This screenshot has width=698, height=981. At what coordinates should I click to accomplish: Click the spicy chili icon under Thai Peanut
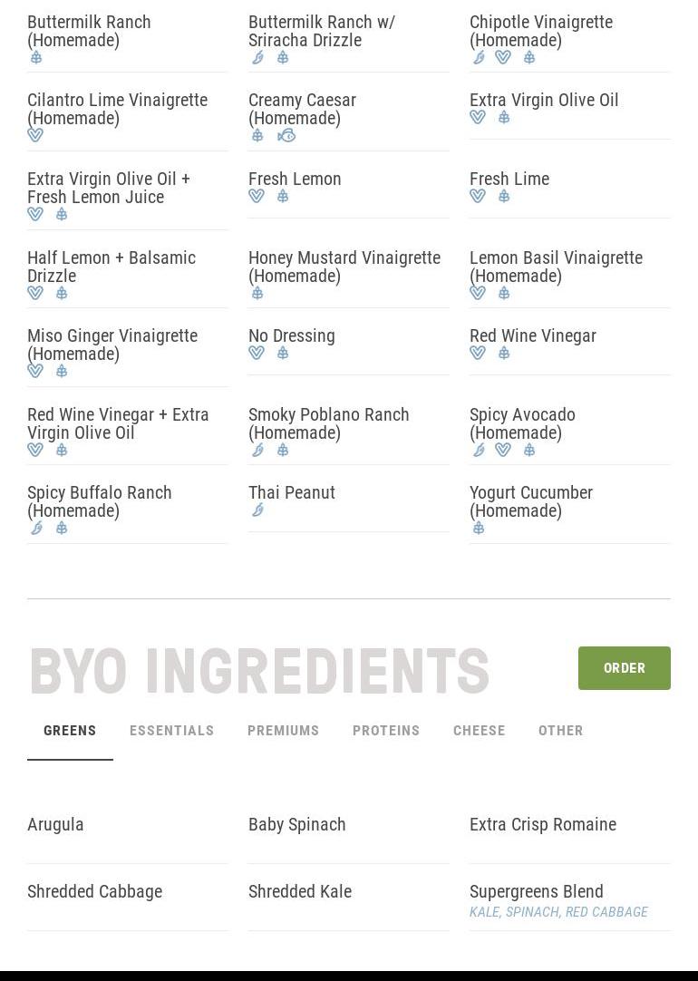pos(257,510)
